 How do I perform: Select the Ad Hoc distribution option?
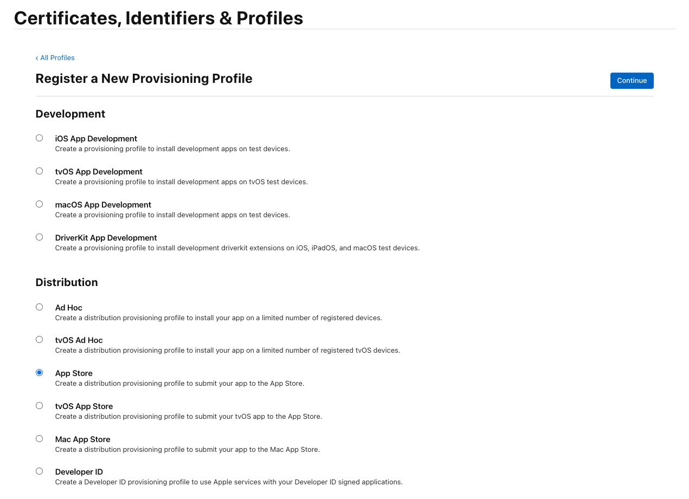(39, 307)
